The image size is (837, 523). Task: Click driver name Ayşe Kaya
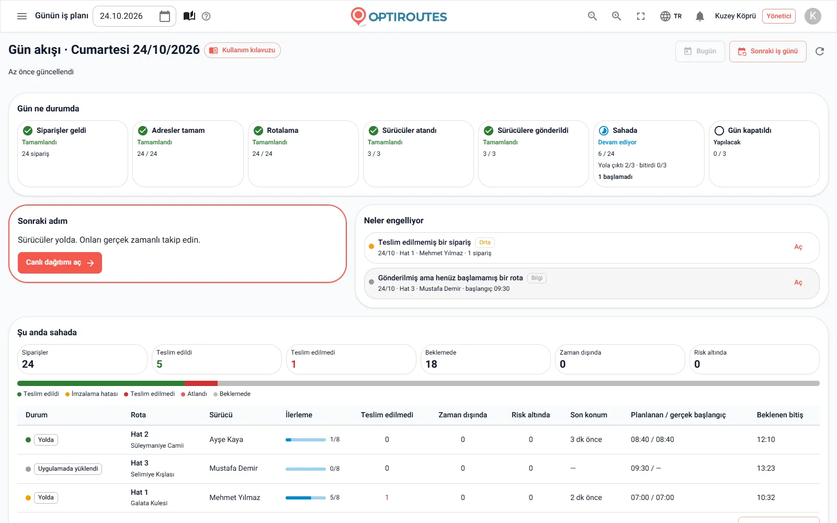click(226, 440)
